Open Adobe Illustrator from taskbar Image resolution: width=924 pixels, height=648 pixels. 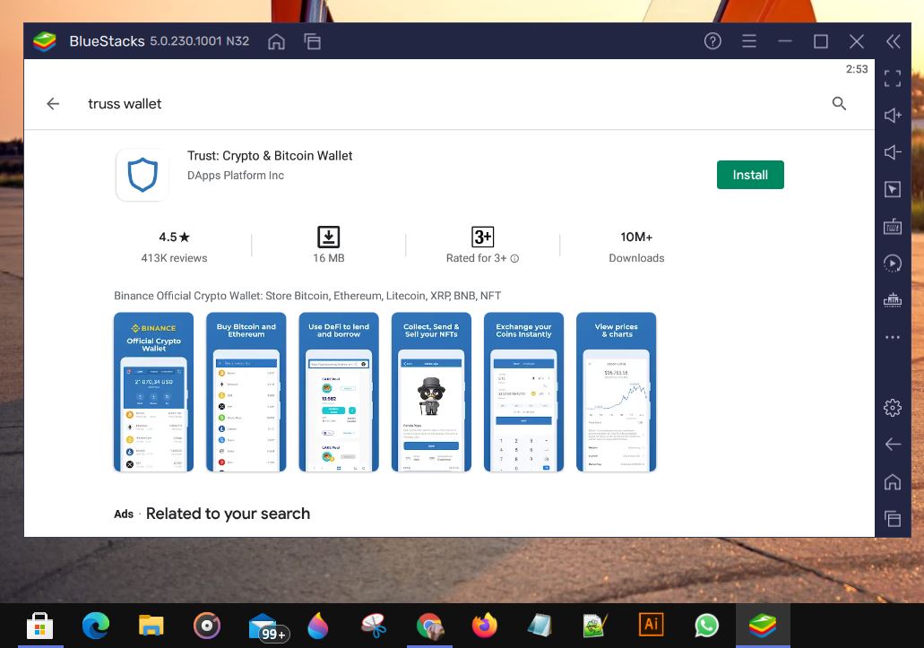point(652,625)
